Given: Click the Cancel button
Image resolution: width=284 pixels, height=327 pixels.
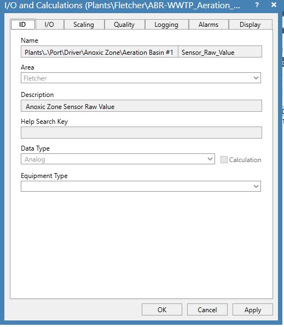Looking at the screenshot, I should (x=207, y=309).
